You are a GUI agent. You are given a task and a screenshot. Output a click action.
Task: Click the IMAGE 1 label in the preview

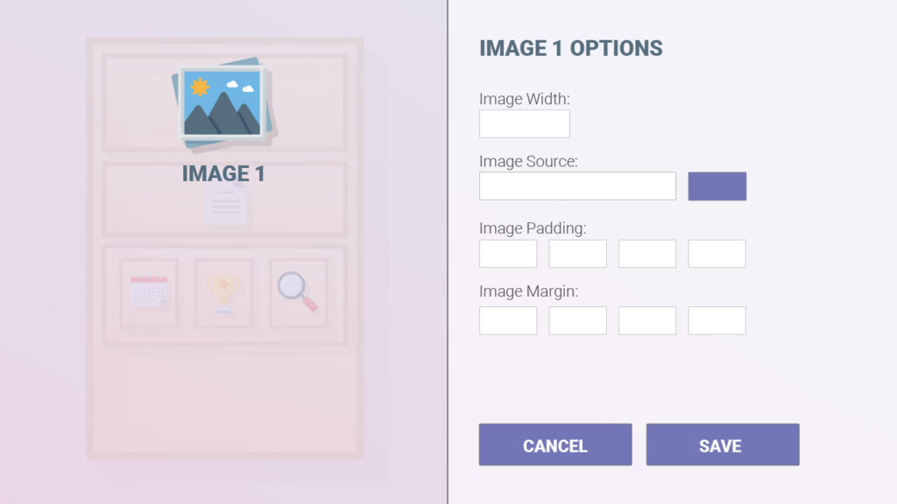(223, 173)
